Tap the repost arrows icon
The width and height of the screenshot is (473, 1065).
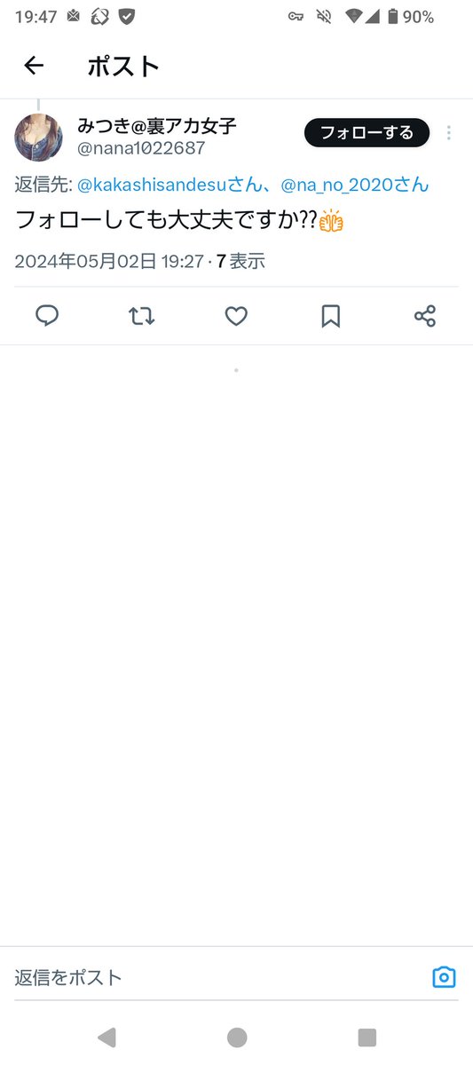click(x=142, y=316)
